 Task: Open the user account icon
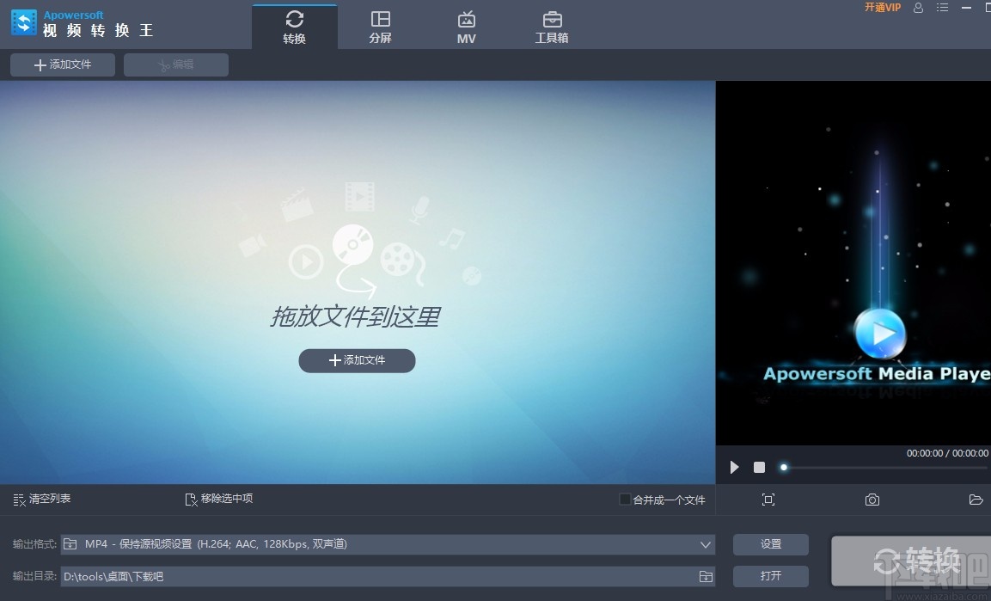coord(918,8)
